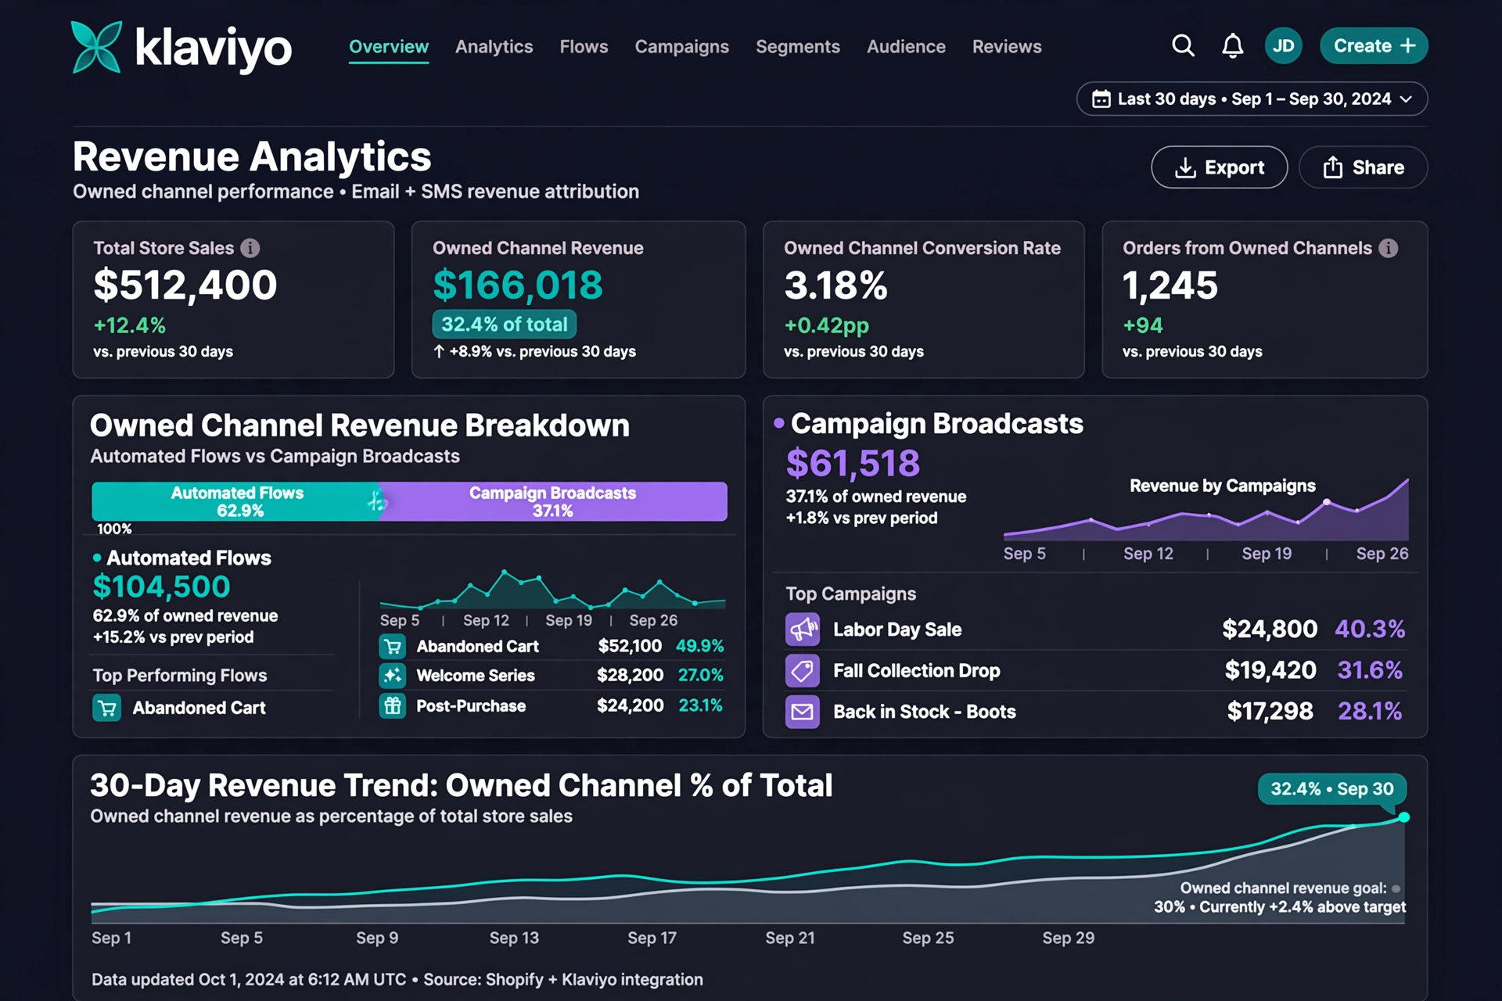
Task: Click the 23.1% Post-Purchase percentage
Action: coord(700,706)
